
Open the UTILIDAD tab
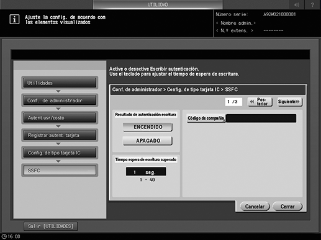tap(158, 4)
